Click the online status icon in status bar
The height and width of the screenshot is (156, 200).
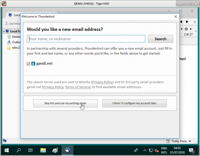coord(5,141)
